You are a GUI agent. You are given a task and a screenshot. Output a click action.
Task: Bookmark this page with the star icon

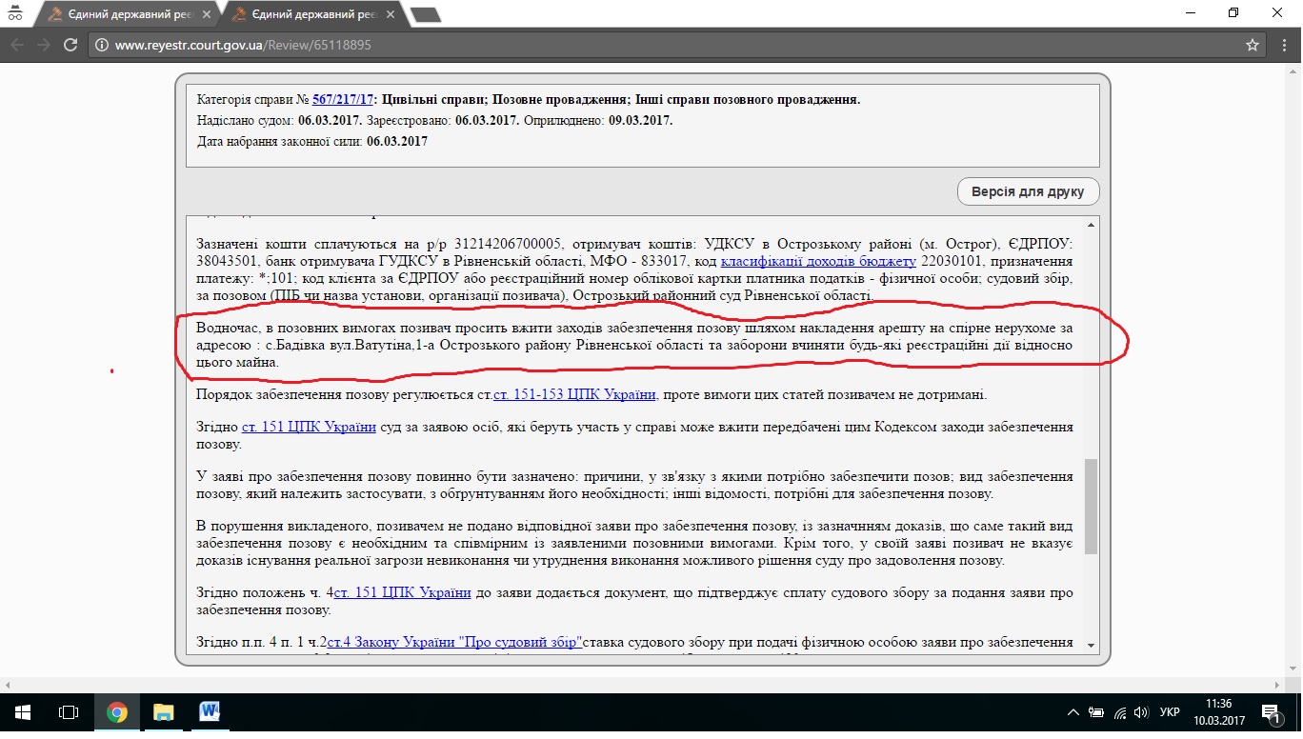click(1253, 45)
